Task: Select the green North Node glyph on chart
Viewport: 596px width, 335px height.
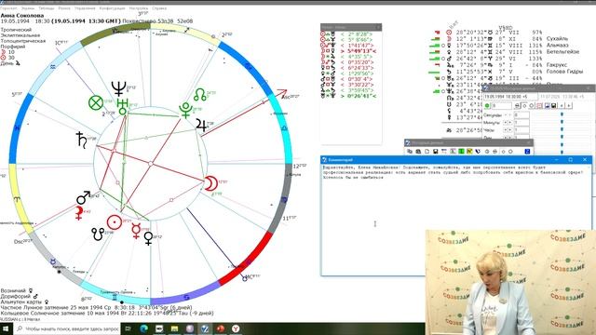Action: click(x=200, y=95)
